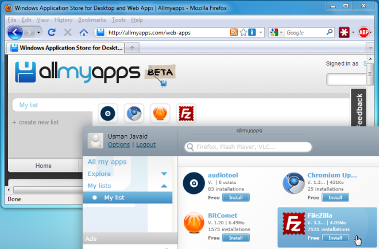Viewport: 379px width, 249px height.
Task: Click the search magnifier icon in Google box
Action: (x=329, y=32)
